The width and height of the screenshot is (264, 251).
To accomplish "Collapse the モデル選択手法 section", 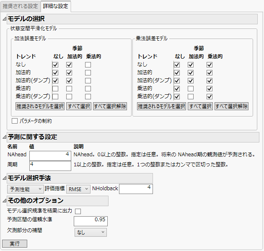I will pos(4,178).
